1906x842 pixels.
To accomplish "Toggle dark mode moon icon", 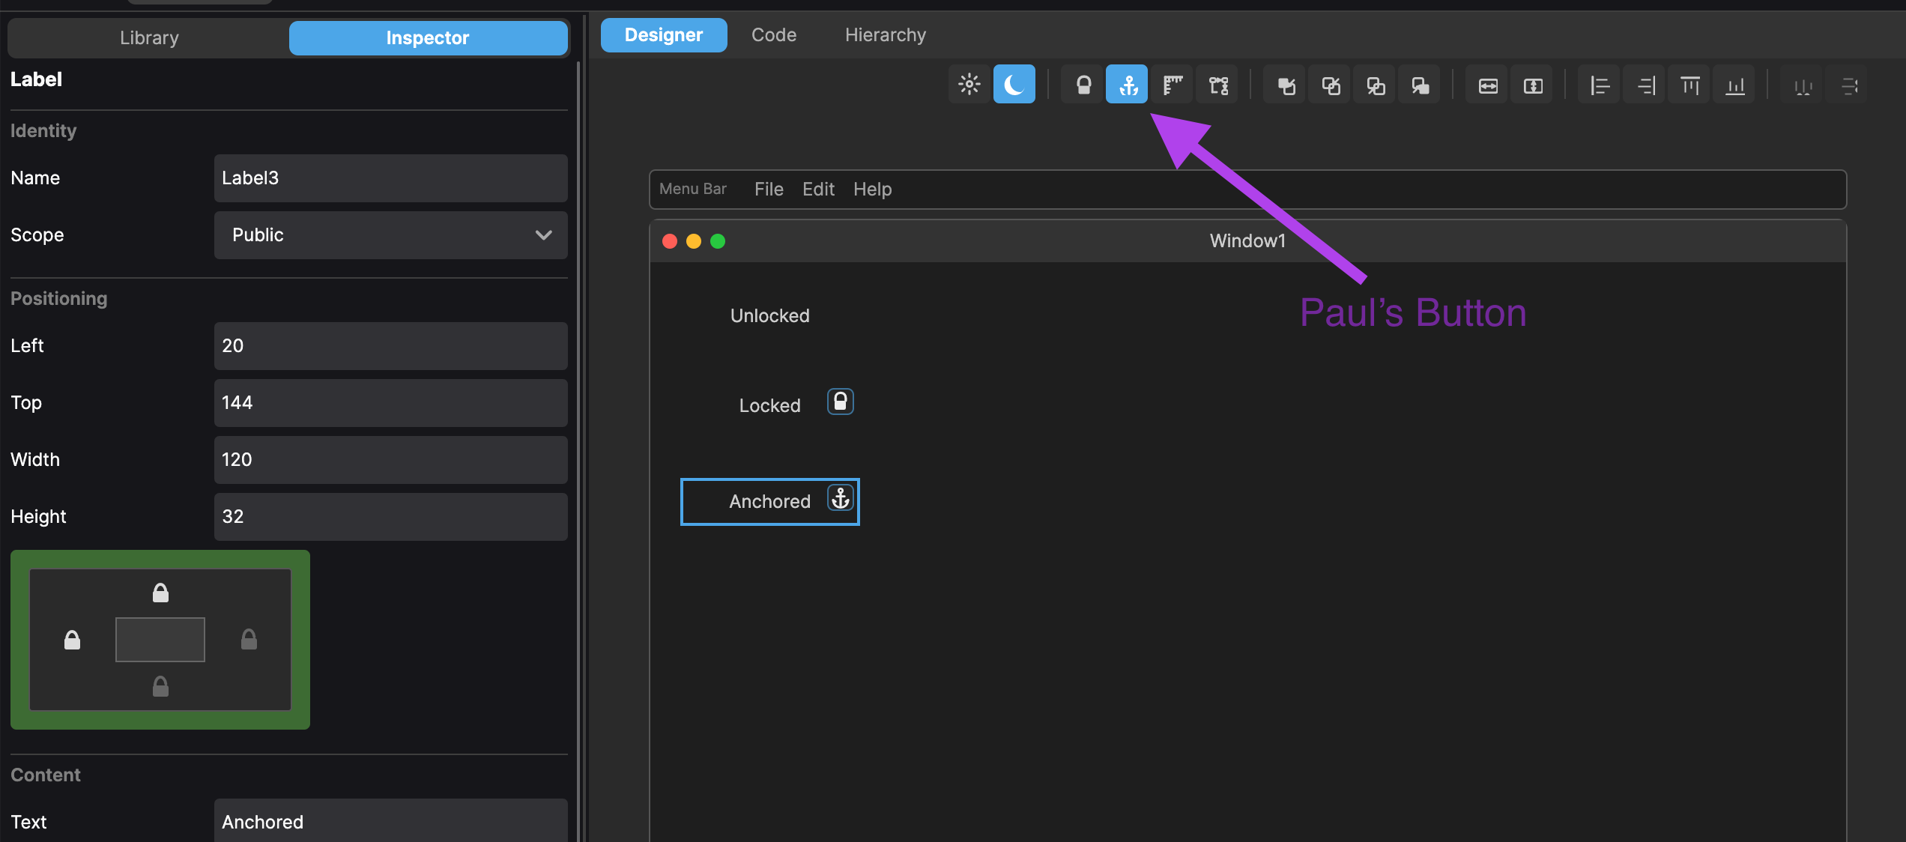I will coord(1014,85).
